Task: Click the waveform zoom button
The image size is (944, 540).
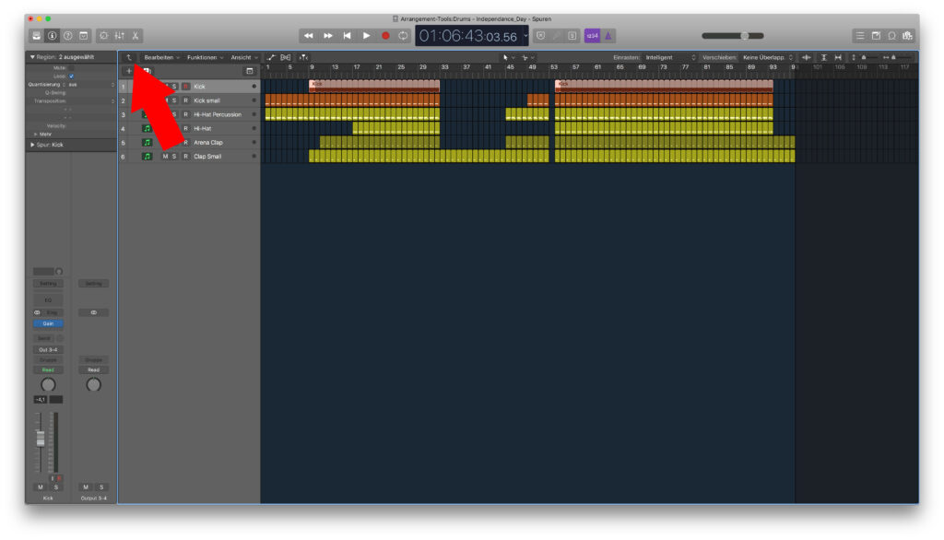Action: pos(806,57)
